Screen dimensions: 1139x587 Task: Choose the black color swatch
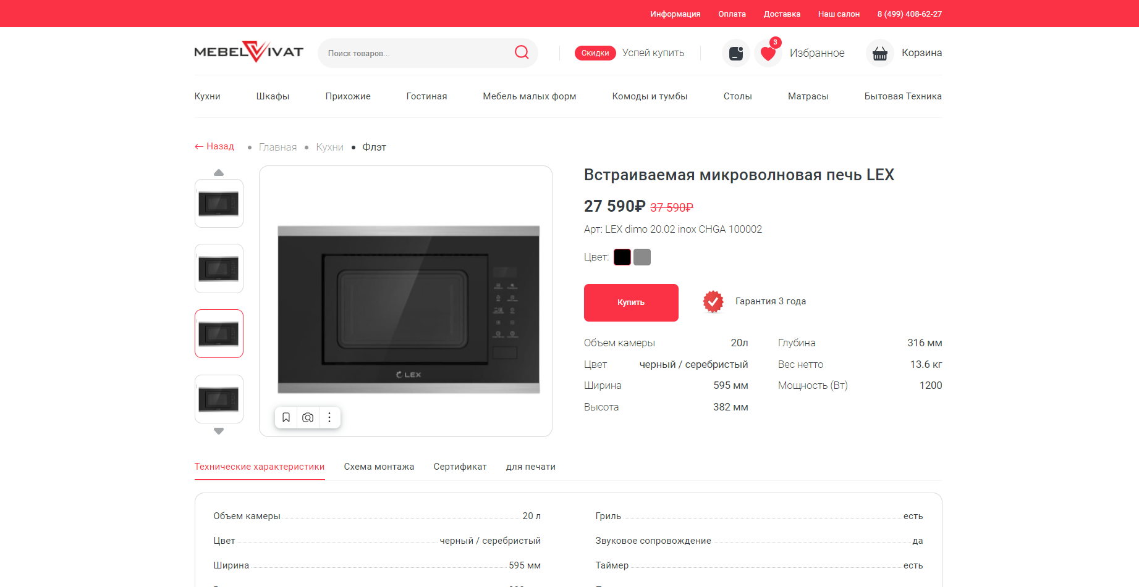(x=622, y=257)
